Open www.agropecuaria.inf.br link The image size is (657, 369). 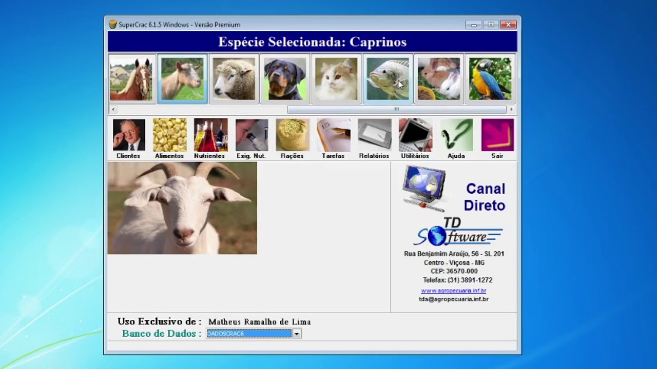coord(454,291)
